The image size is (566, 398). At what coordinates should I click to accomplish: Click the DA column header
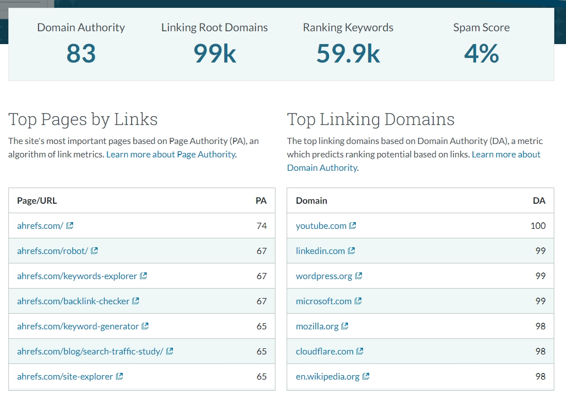[539, 200]
